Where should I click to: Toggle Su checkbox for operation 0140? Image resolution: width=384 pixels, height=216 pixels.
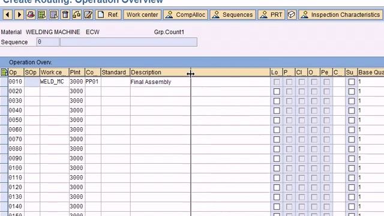tap(352, 206)
